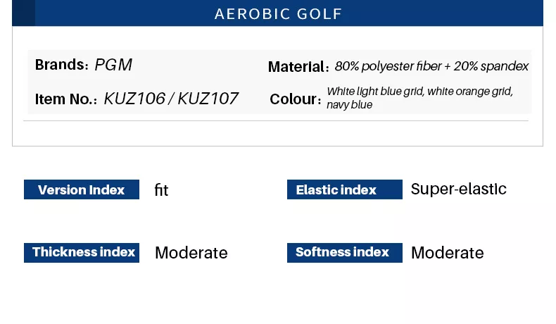Click the 80% polyester fiber material text
This screenshot has width=556, height=324.
[388, 66]
